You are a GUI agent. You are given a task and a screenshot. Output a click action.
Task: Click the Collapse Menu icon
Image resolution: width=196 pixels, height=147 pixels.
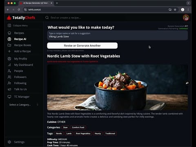click(9, 25)
